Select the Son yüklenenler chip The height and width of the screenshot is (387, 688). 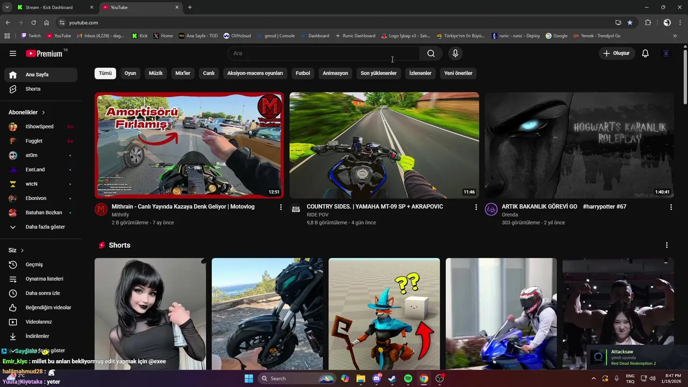[378, 73]
